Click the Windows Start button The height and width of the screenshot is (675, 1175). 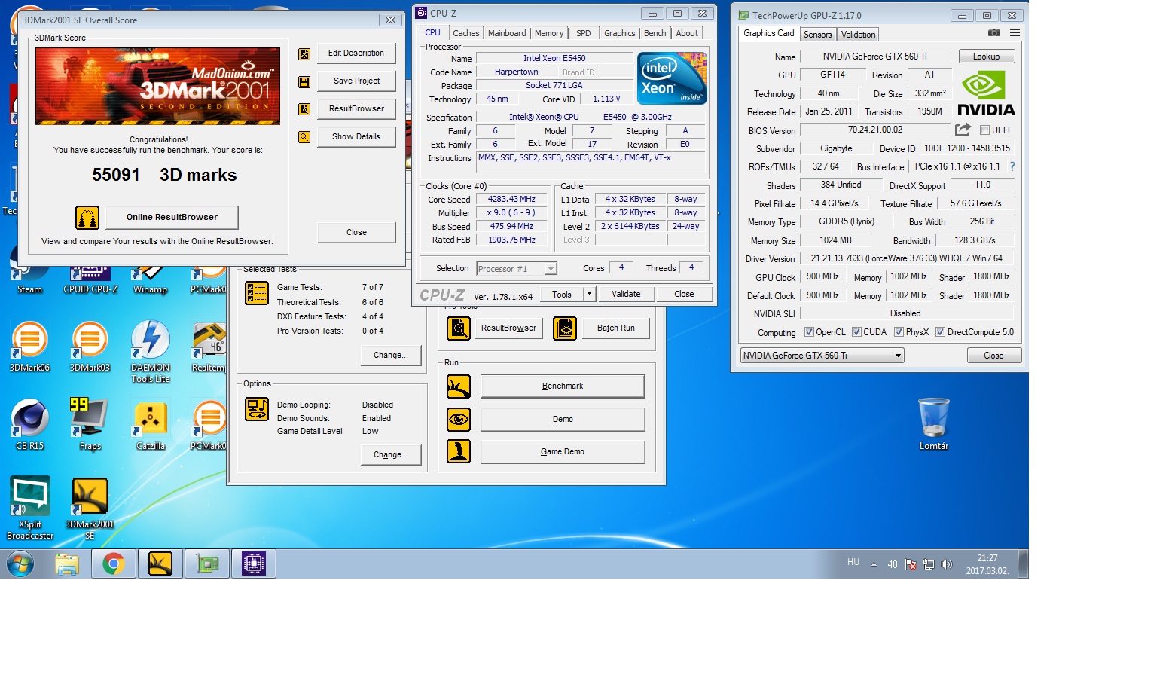[20, 564]
